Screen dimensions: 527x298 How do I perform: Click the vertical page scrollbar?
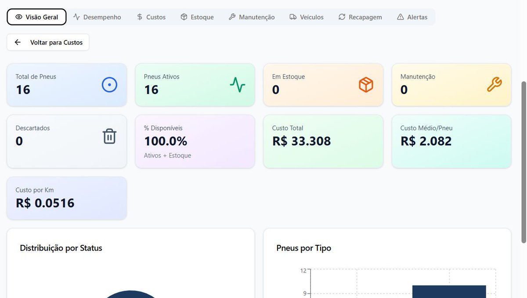(523, 162)
